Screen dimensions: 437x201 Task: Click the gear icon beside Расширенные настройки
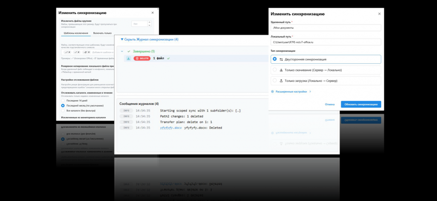click(273, 91)
